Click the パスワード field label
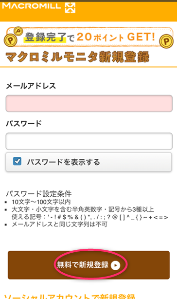177x299 pixels. (24, 124)
